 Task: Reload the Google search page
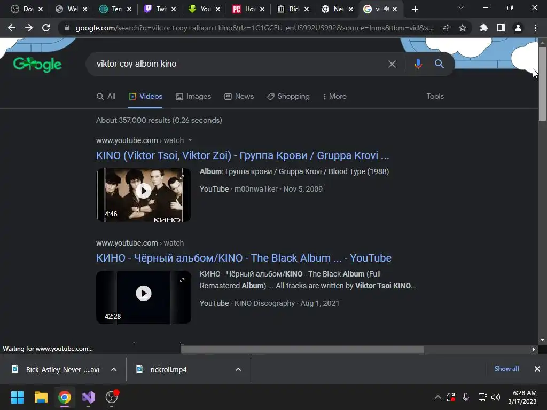(46, 28)
